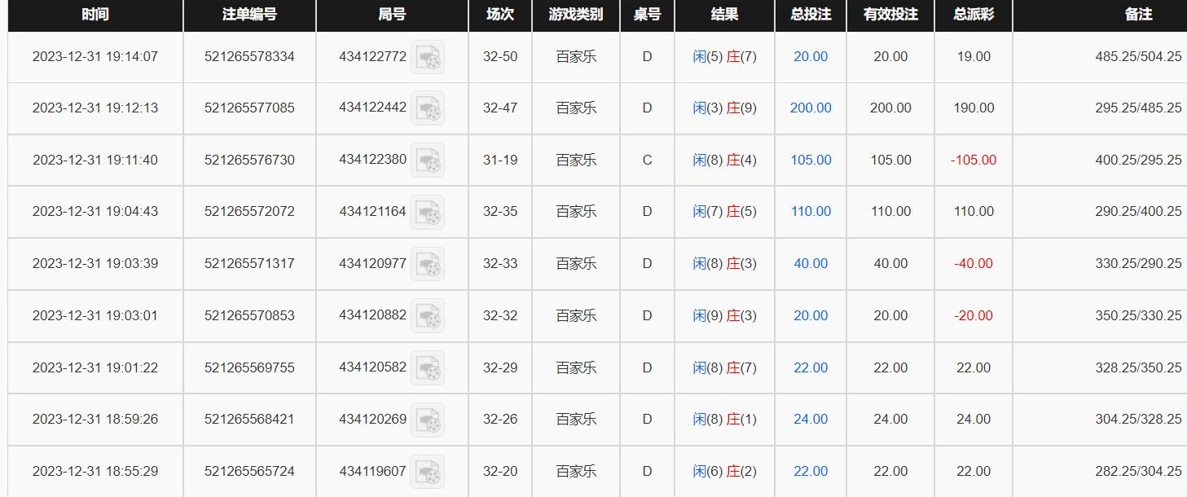Click session number 31-19

coord(500,160)
